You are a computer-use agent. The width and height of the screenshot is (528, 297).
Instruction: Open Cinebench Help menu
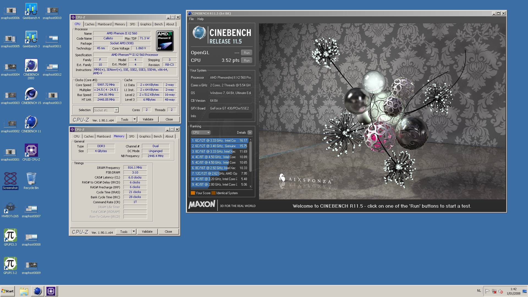(x=200, y=19)
